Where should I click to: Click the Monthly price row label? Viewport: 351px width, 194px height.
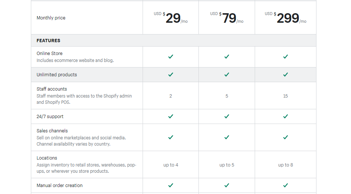(x=51, y=18)
